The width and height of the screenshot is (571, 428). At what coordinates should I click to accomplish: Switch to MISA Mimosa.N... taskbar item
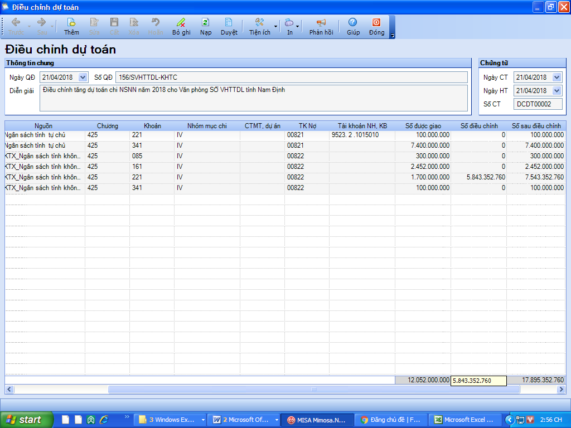317,420
